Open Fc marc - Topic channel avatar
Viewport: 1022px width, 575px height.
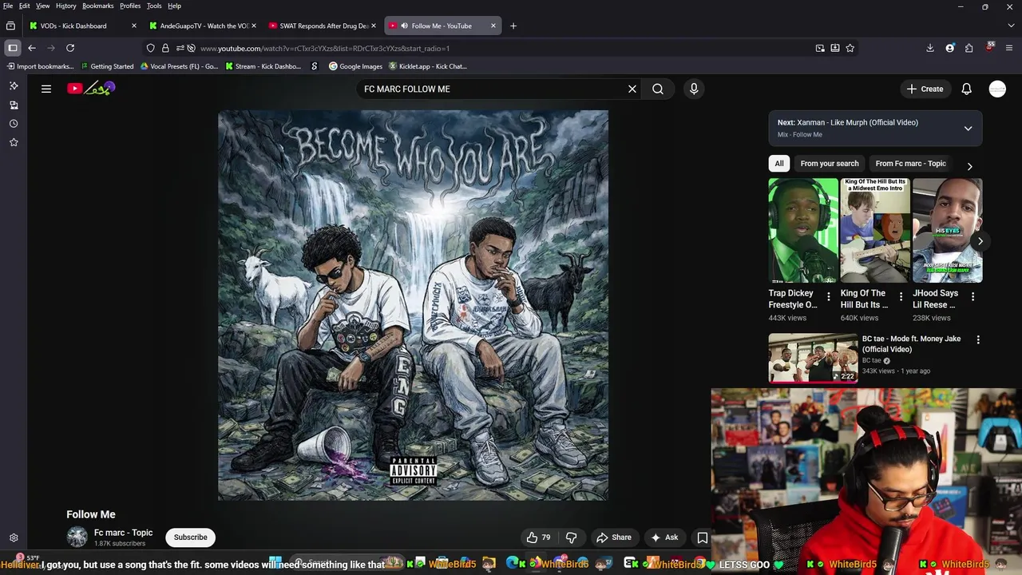[x=77, y=537]
